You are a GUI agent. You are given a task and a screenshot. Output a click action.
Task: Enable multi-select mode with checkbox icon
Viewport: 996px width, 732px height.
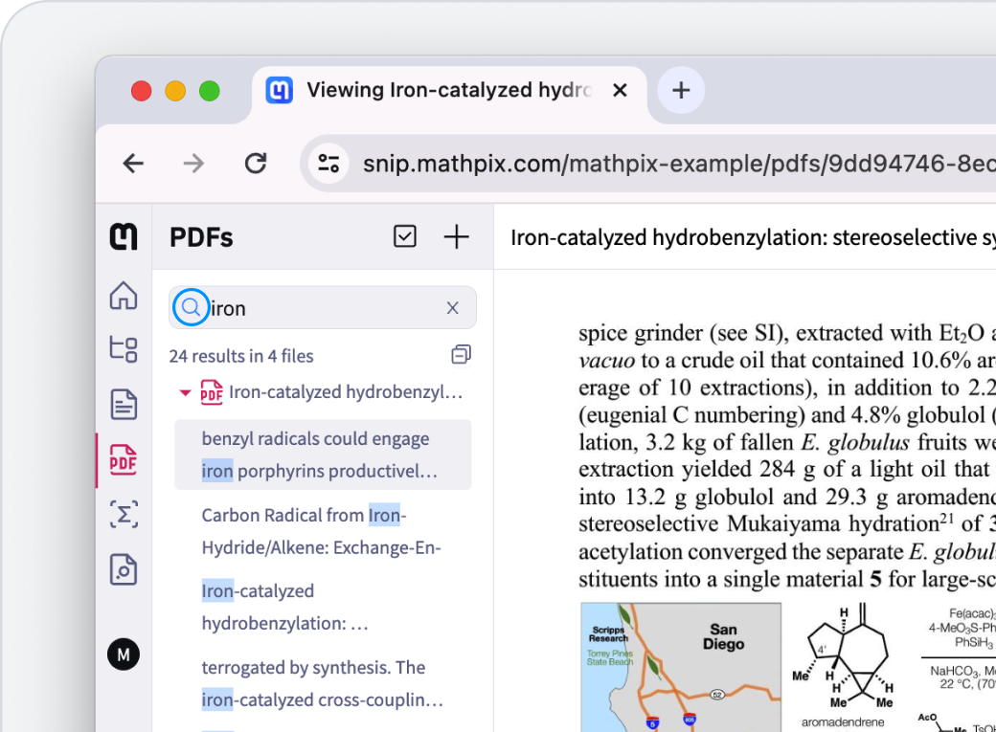[405, 236]
